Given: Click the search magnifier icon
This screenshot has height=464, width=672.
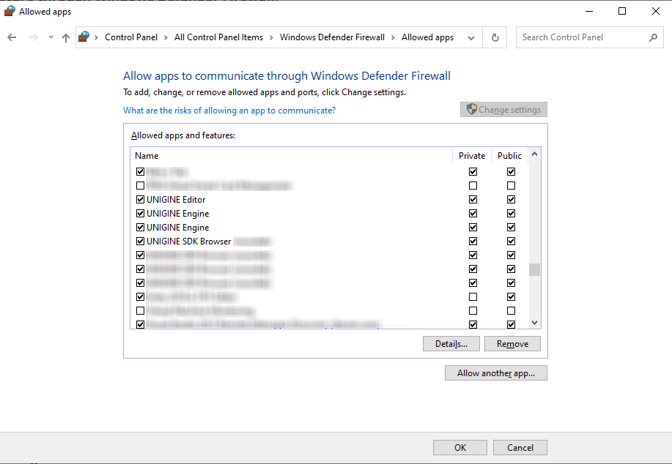Looking at the screenshot, I should tap(653, 37).
